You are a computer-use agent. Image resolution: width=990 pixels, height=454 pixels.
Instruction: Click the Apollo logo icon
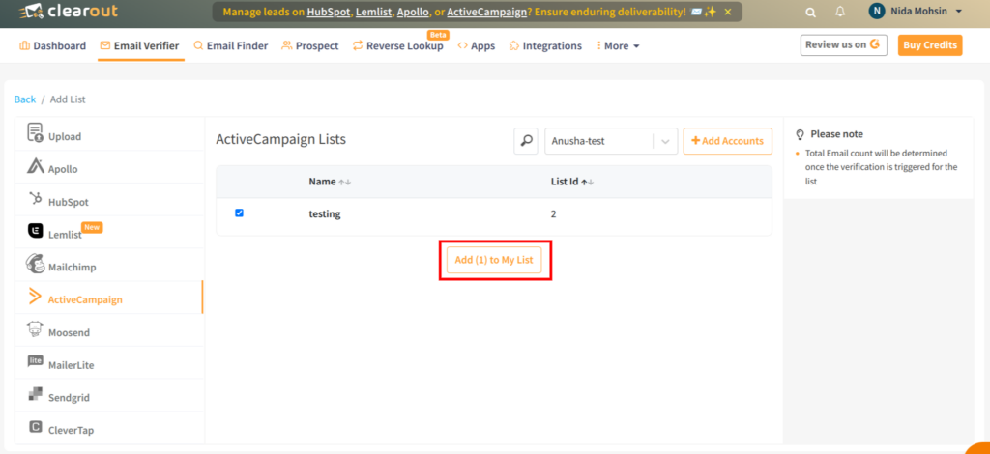pyautogui.click(x=36, y=166)
